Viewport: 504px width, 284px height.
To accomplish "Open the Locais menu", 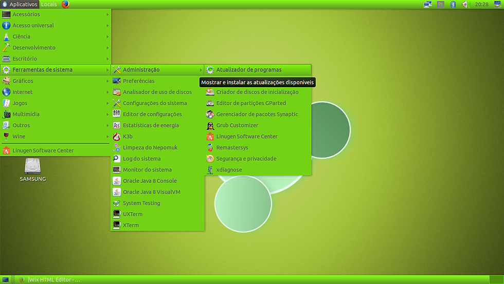I will tap(49, 4).
